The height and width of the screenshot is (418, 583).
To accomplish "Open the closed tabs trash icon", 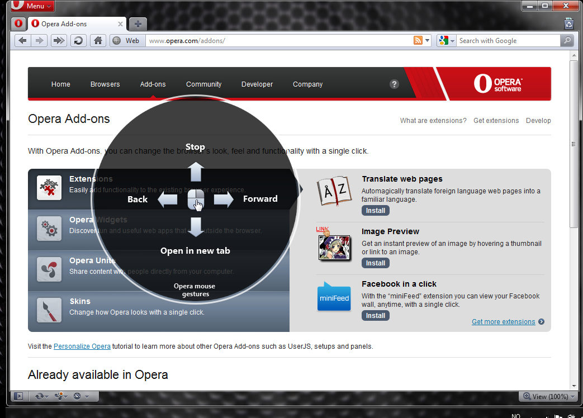I will point(569,23).
